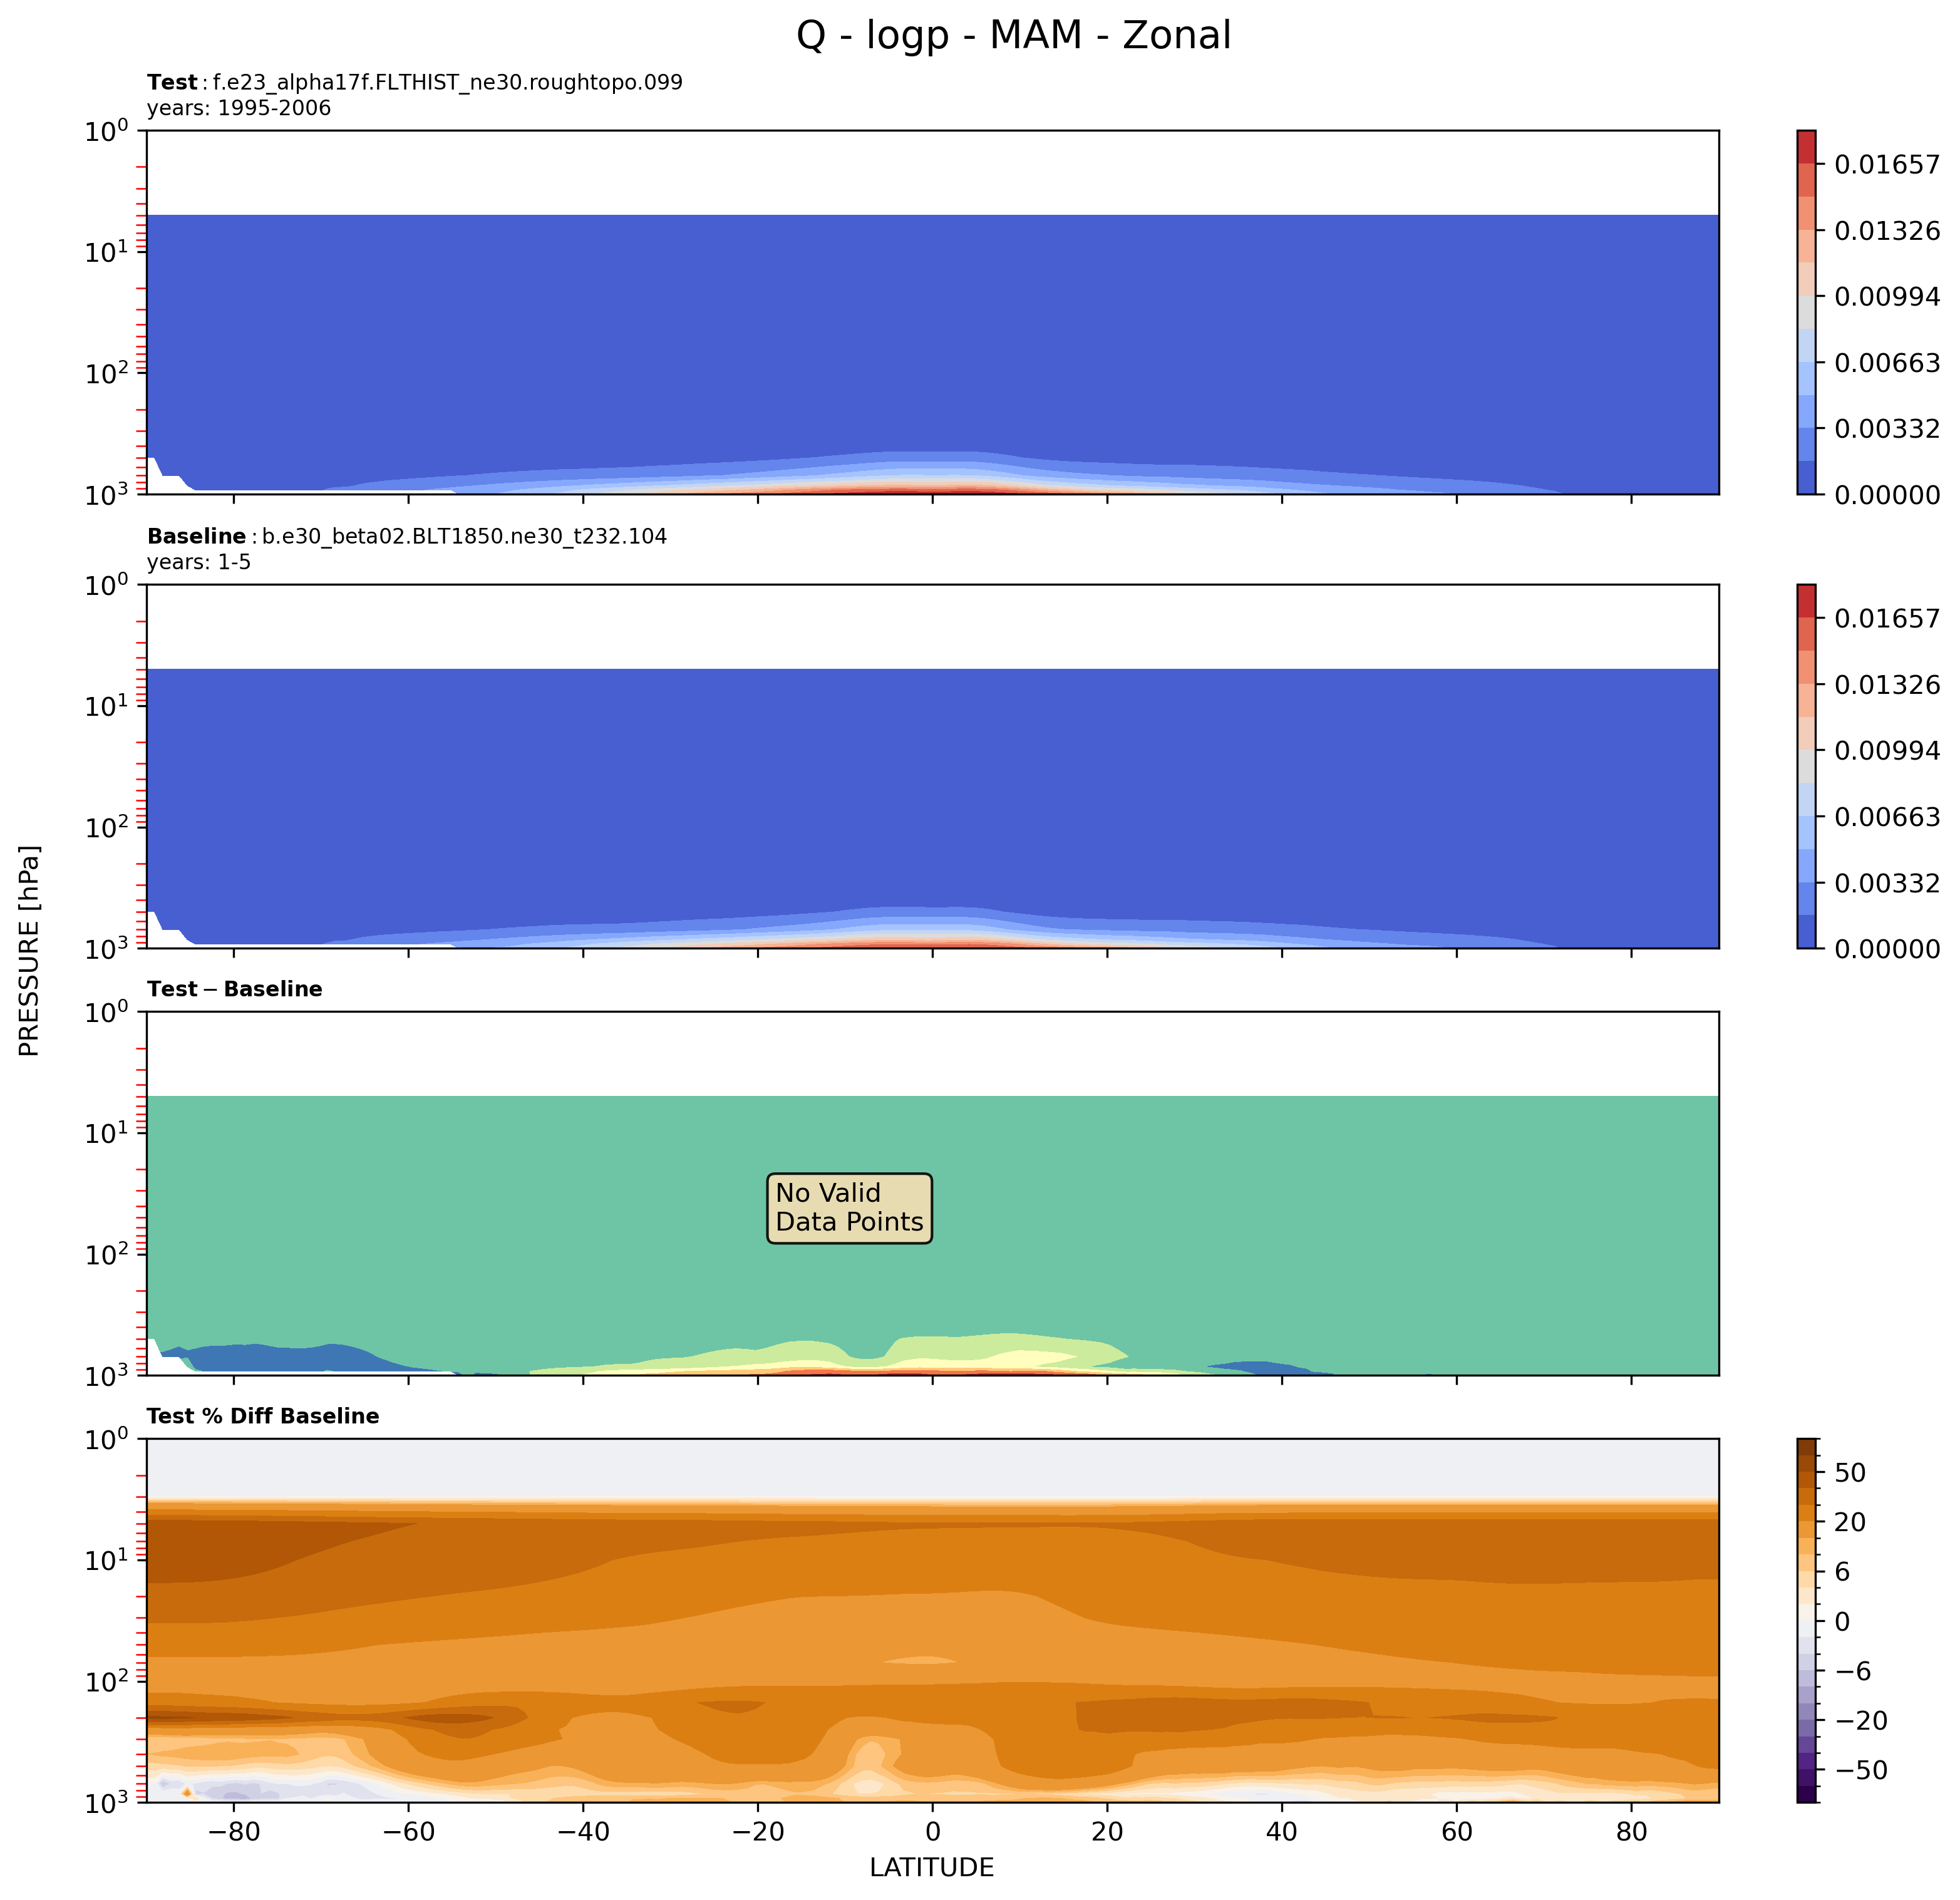Click the 'Test − Baseline' panel title

tap(235, 989)
